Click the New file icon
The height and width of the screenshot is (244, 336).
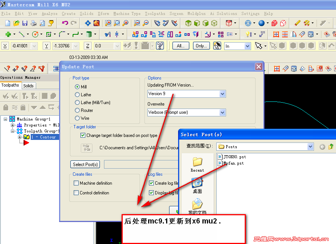7,23
